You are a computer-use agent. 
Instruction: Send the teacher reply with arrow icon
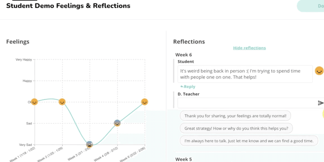320,103
